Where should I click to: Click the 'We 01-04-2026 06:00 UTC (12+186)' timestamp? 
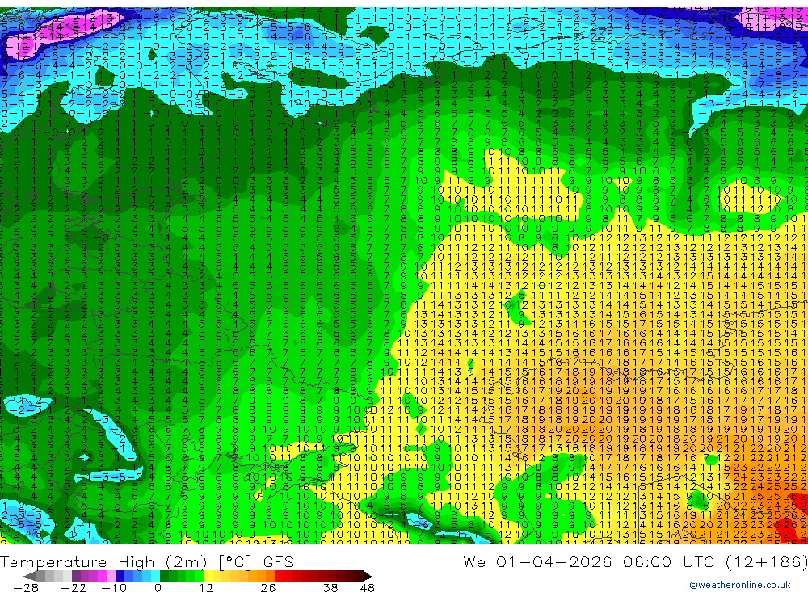coord(635,561)
